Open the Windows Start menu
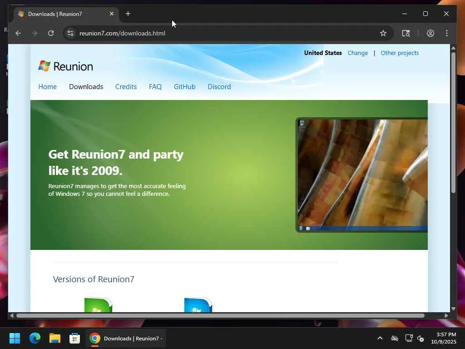 point(15,338)
